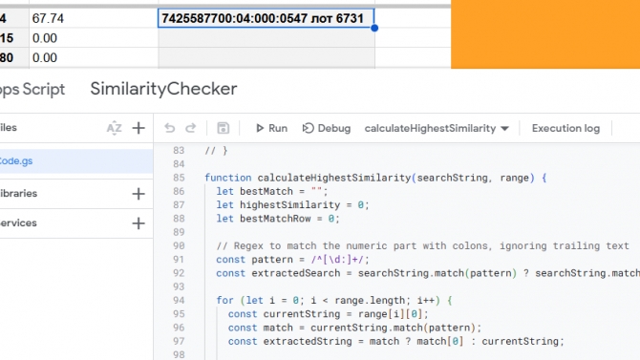Click line number 94 in code gutter
Image resolution: width=640 pixels, height=360 pixels.
pos(179,301)
